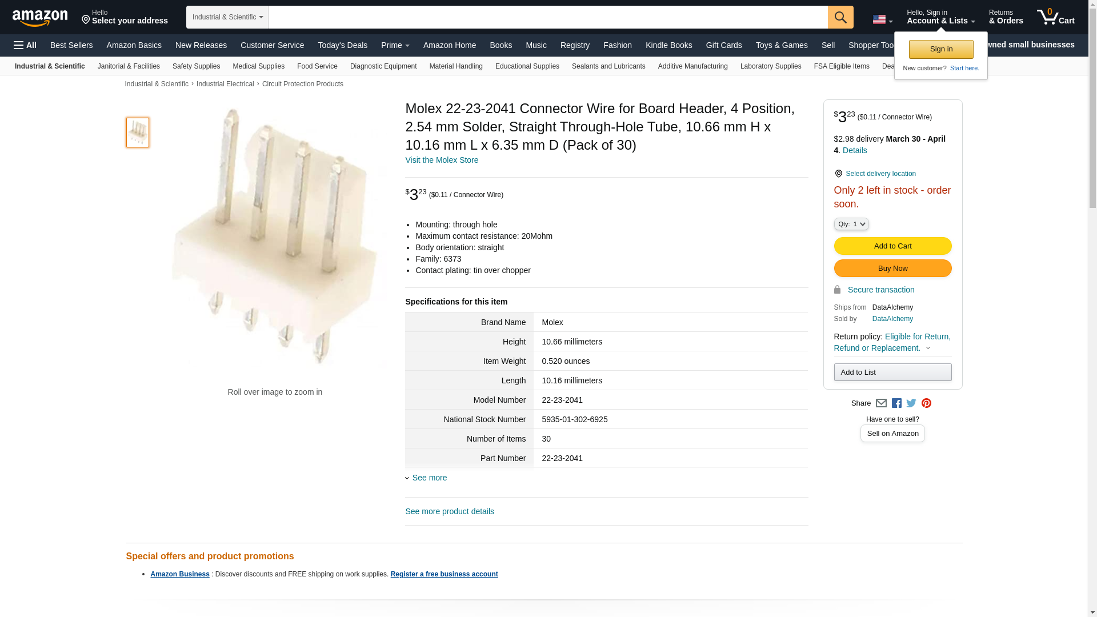Share product on Facebook
1097x617 pixels.
pyautogui.click(x=896, y=403)
